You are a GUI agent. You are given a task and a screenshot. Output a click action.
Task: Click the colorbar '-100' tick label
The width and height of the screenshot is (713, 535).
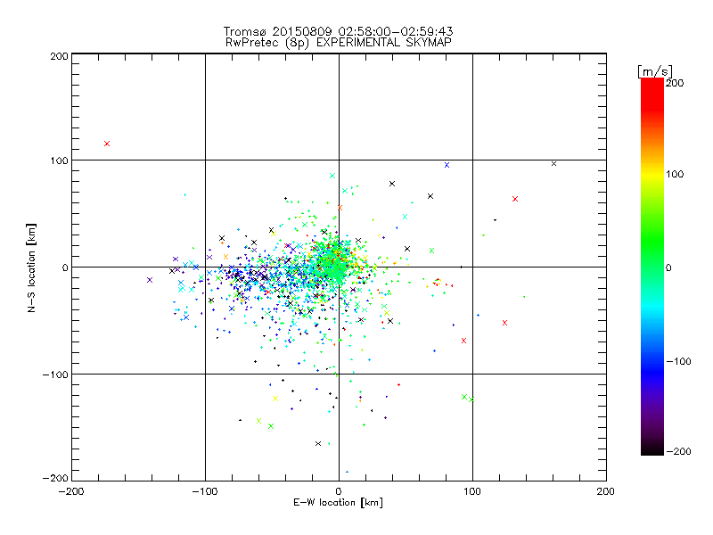tap(678, 361)
